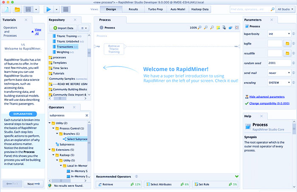Open the Turbo Prep view
297x192 pixels.
point(156,9)
